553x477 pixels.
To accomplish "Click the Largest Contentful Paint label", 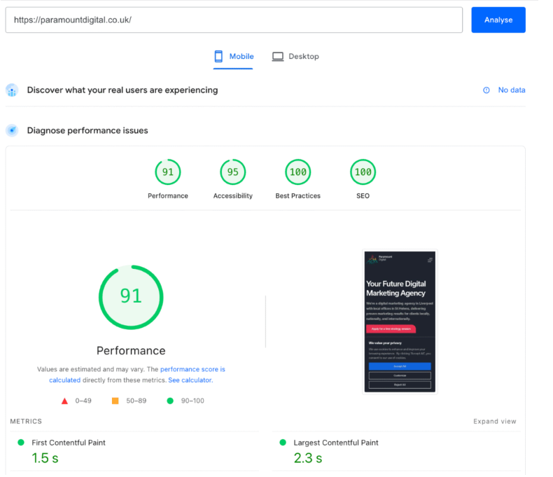I will click(x=336, y=443).
